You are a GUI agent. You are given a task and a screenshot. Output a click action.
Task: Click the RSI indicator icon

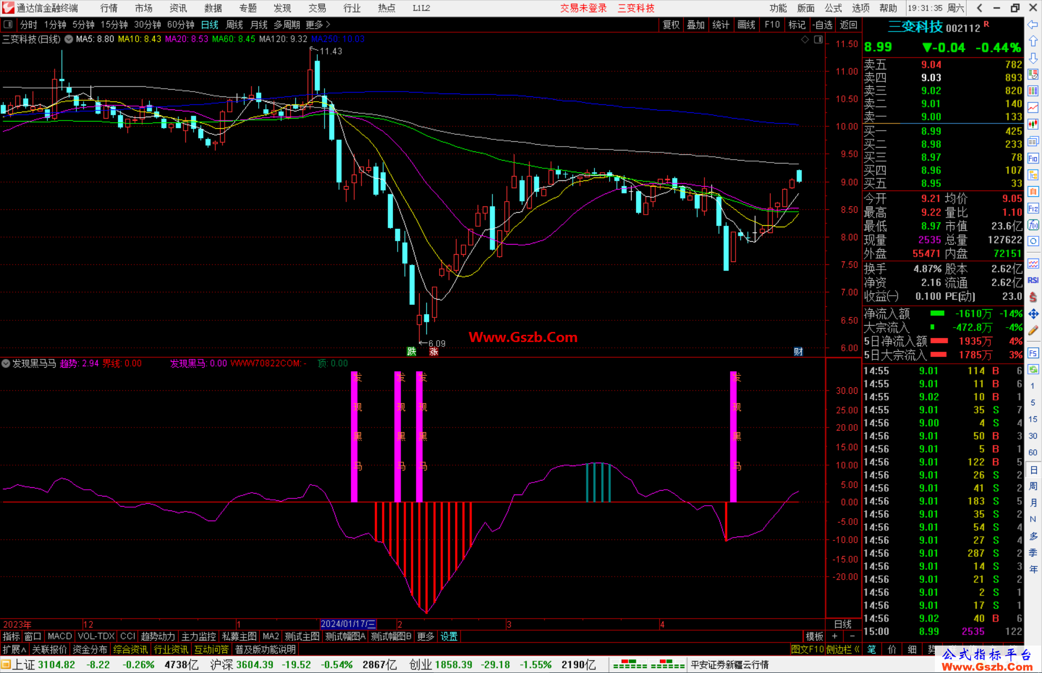coord(1033,280)
